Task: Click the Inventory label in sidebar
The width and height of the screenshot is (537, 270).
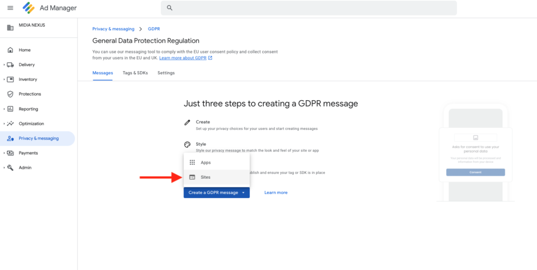Action: [x=28, y=79]
